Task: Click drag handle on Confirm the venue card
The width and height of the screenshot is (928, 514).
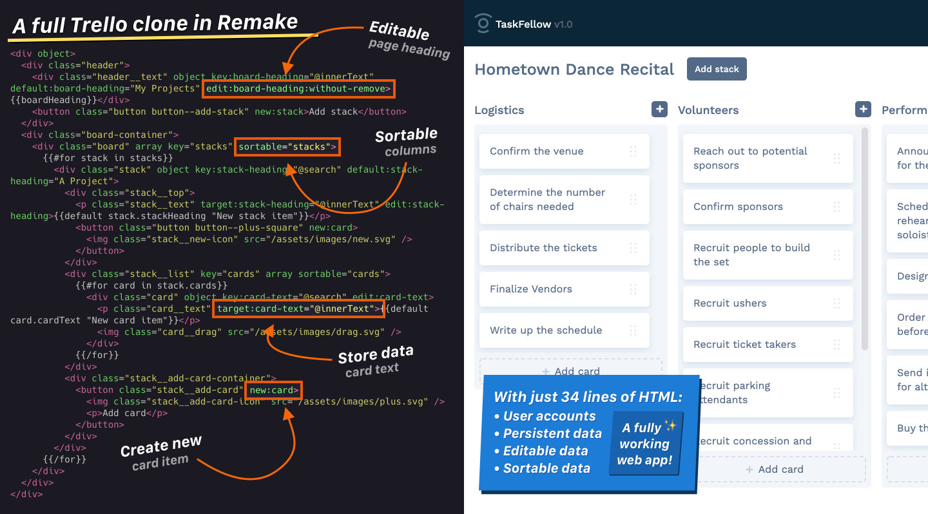Action: pos(633,151)
